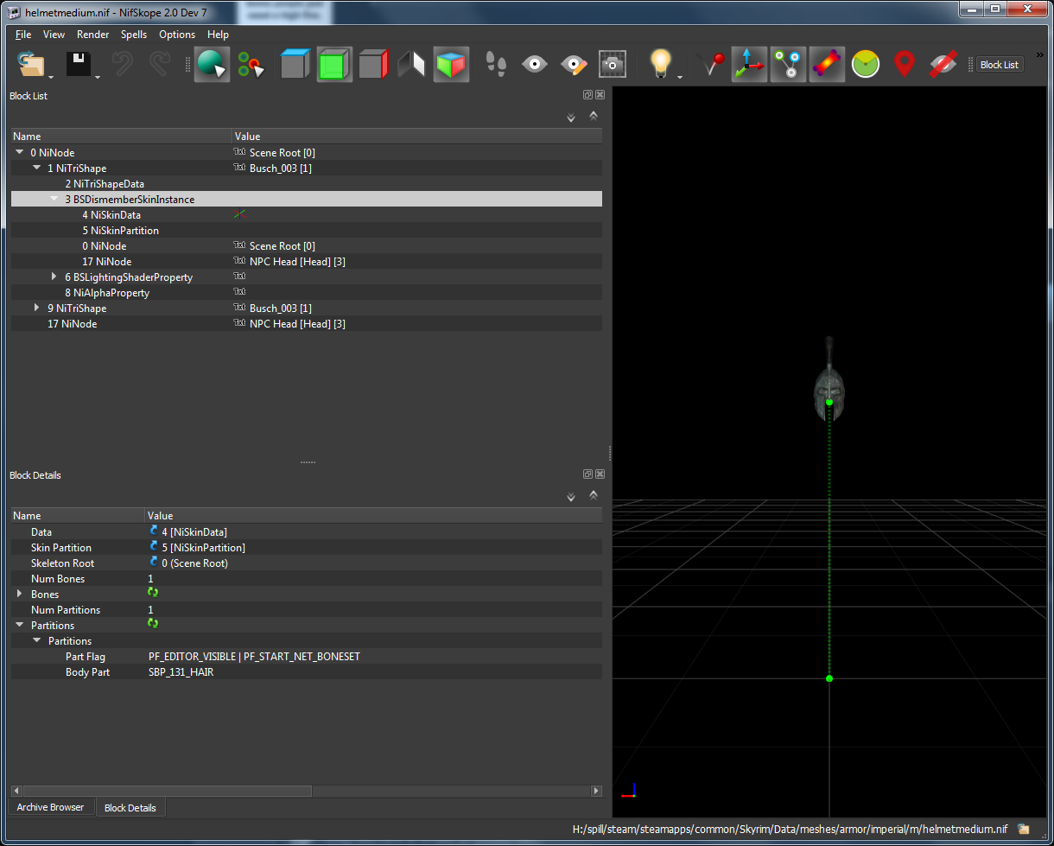Screen dimensions: 1054x846
Task: Click the eye with pencil icon
Action: 574,64
